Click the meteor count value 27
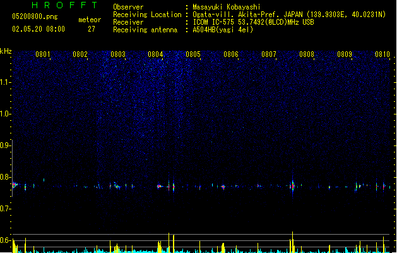 pos(92,29)
